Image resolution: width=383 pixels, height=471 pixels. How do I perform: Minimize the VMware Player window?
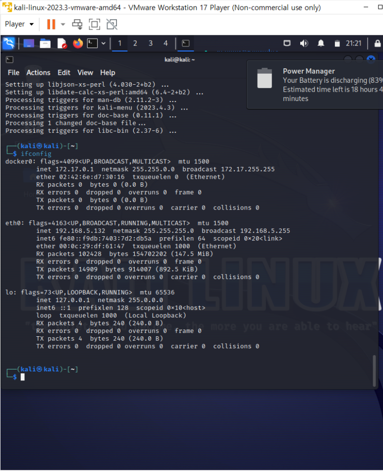tap(366, 7)
